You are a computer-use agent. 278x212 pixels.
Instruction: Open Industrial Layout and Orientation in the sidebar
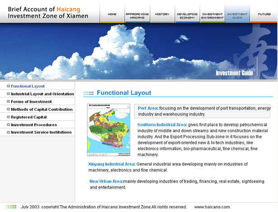point(42,94)
